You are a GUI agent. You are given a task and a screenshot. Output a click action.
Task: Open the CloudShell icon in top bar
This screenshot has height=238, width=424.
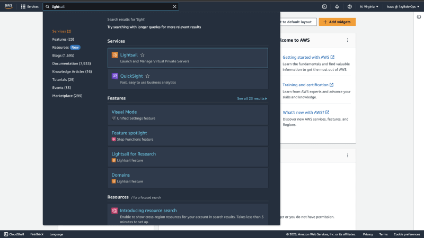click(x=324, y=6)
